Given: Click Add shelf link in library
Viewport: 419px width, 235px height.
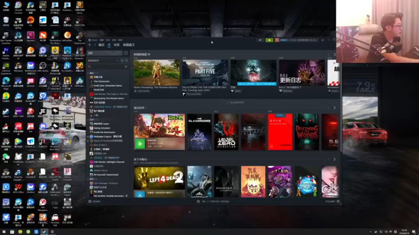Looking at the screenshot, I should pos(235,102).
